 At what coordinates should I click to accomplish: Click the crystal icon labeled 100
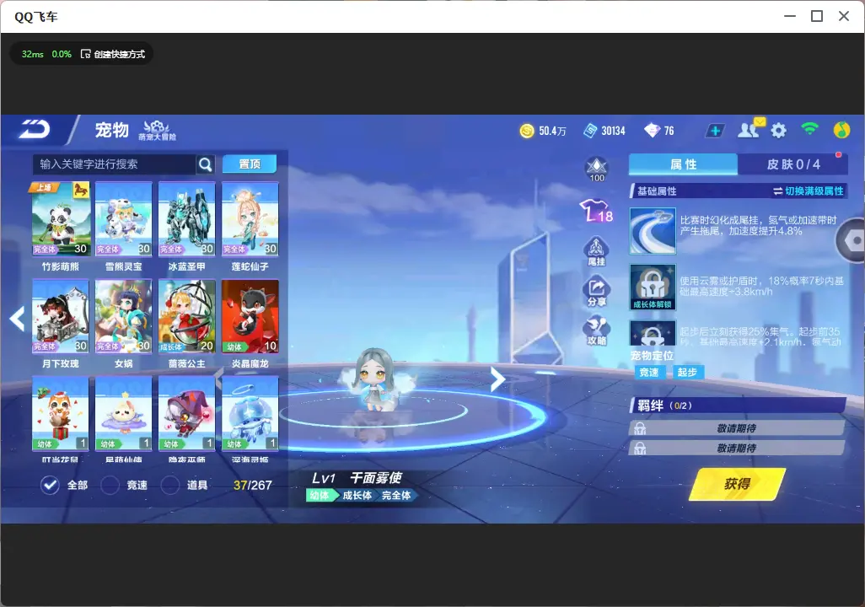(597, 169)
